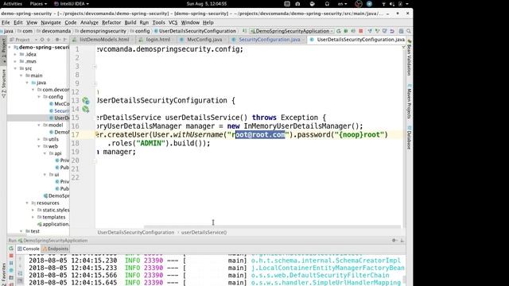This screenshot has width=509, height=286.
Task: Hide the Run panel via its hide icon
Action: click(x=402, y=240)
